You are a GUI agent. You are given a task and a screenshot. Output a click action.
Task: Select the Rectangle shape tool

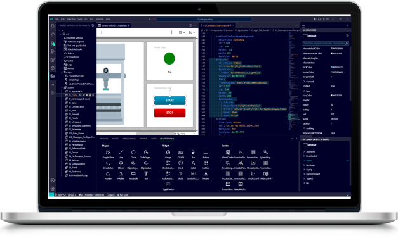(133, 173)
